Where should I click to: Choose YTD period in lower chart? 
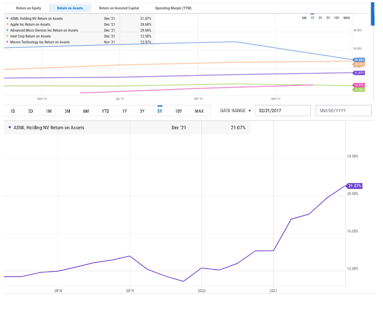pyautogui.click(x=105, y=111)
